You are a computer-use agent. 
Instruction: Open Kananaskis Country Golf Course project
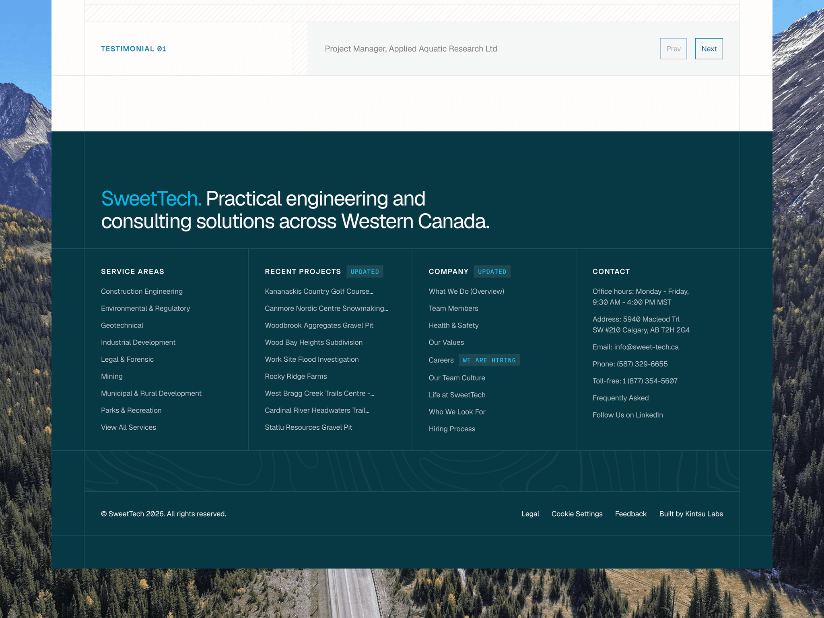(319, 291)
